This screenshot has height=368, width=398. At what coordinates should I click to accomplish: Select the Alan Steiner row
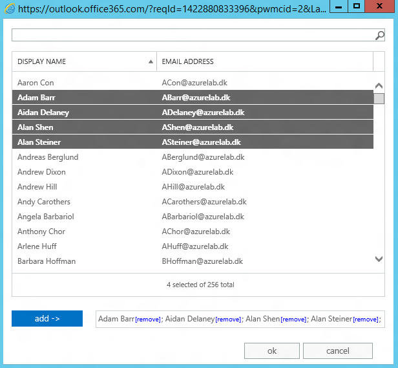pos(193,142)
